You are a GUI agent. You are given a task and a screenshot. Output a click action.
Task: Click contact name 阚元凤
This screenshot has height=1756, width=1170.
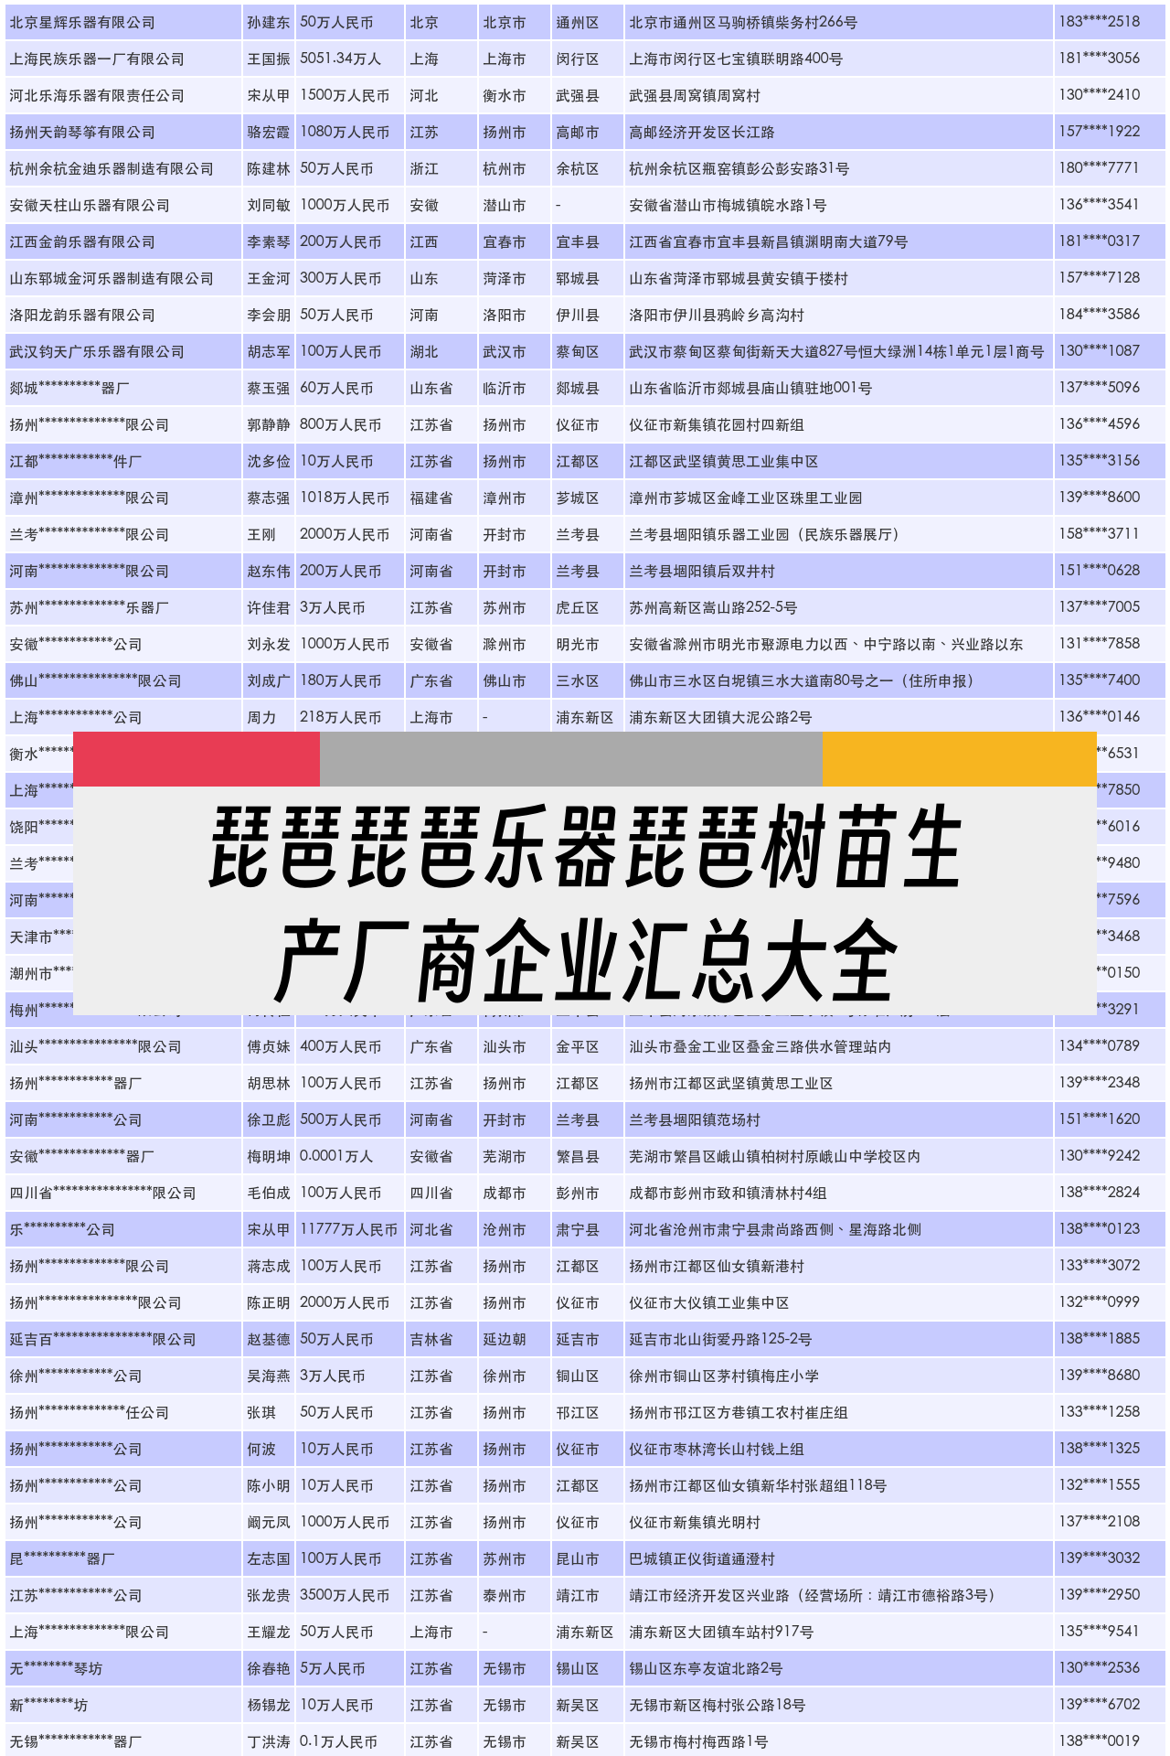[269, 1522]
